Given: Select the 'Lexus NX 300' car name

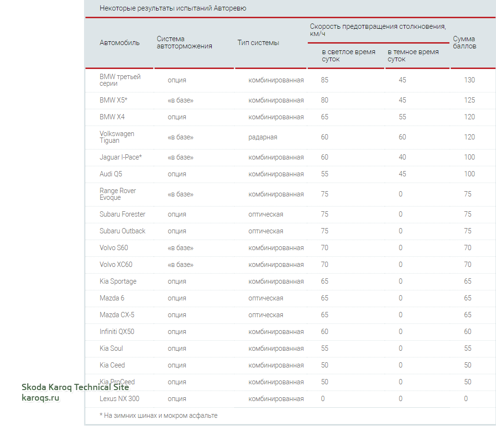Looking at the screenshot, I should pos(119,399).
